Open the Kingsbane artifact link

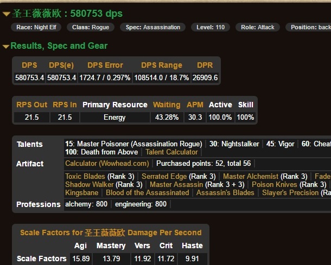pos(82,192)
